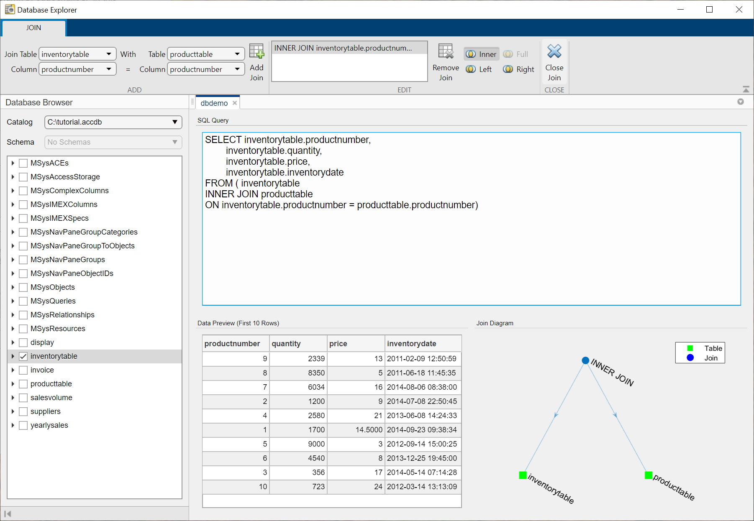Check the producttable checkbox
754x521 pixels.
[23, 384]
